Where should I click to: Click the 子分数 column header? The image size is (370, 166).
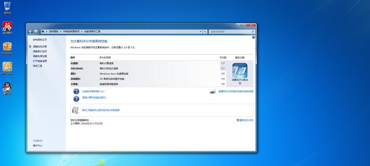(x=223, y=58)
